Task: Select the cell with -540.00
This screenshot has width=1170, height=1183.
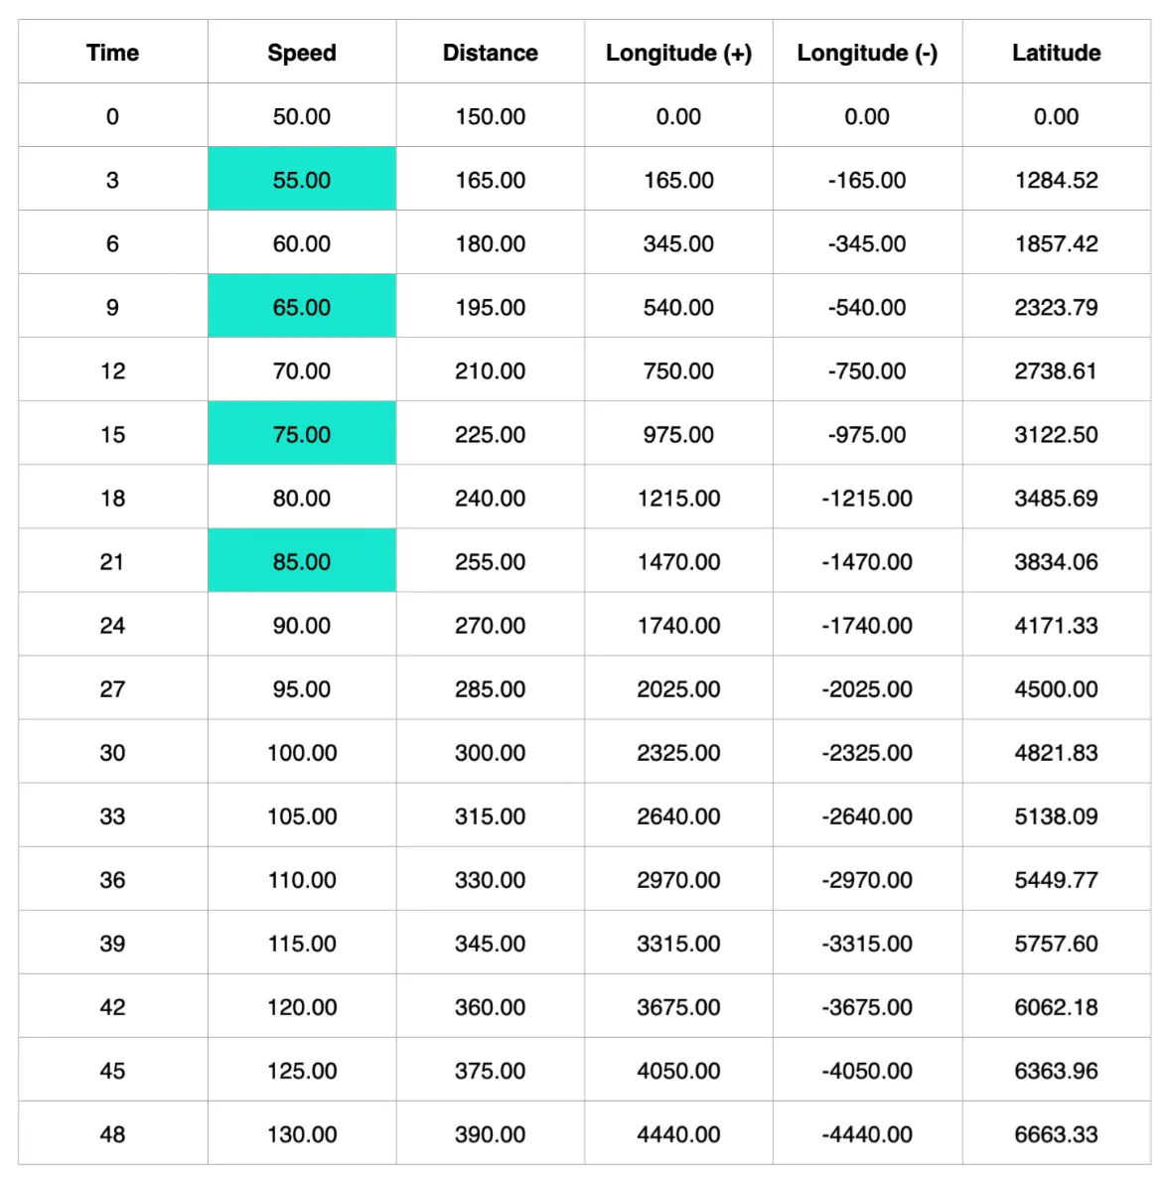Action: point(867,307)
